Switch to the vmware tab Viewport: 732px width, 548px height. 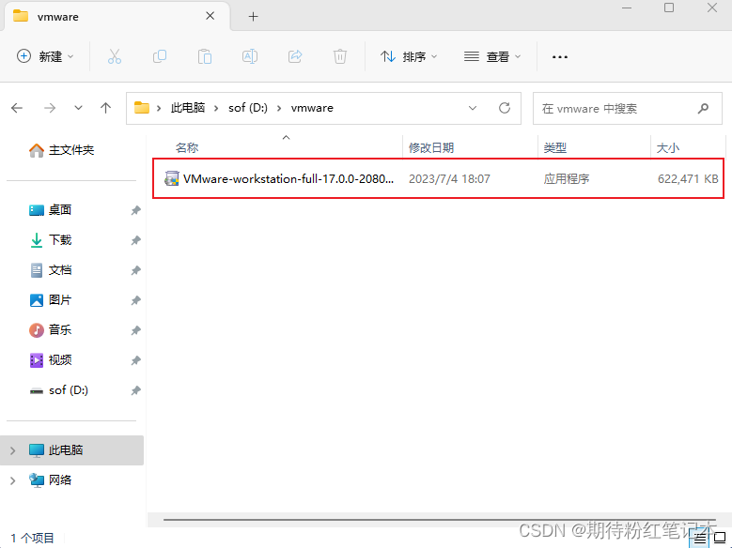point(117,17)
